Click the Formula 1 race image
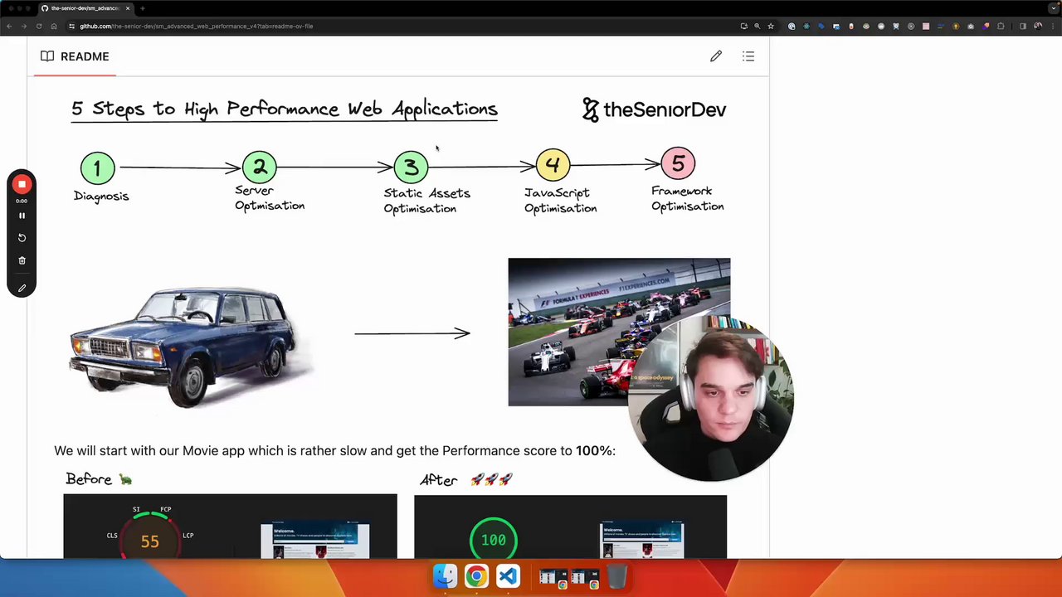The image size is (1062, 597). pyautogui.click(x=619, y=332)
